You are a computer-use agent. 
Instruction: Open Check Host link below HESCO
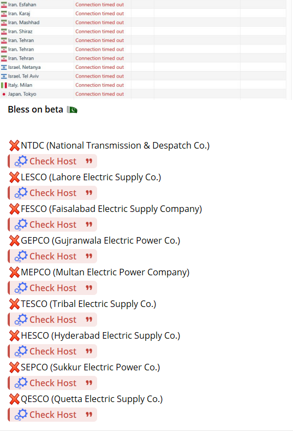53,351
